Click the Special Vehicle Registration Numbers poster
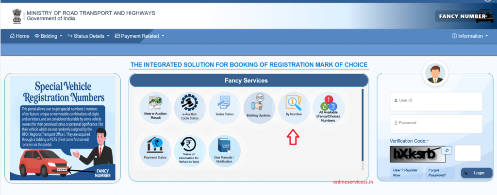This screenshot has width=497, height=195. coord(63,128)
